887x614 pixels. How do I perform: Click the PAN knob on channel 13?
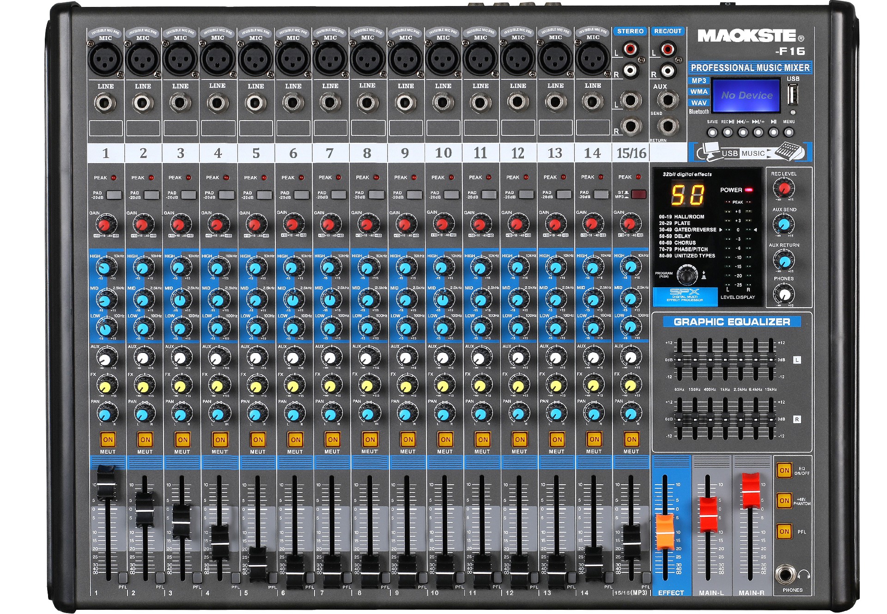(555, 413)
